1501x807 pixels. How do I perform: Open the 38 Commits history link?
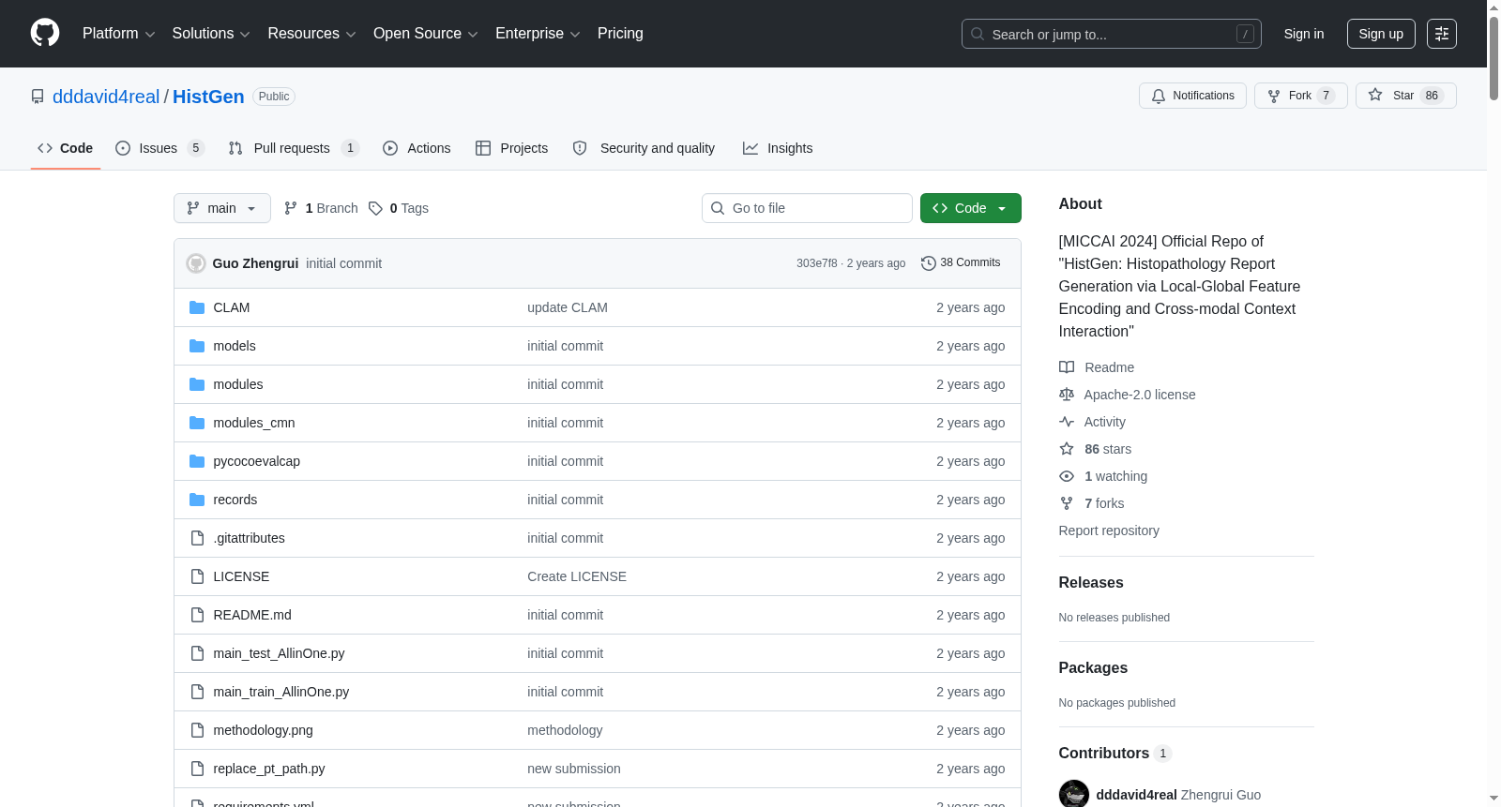[961, 263]
